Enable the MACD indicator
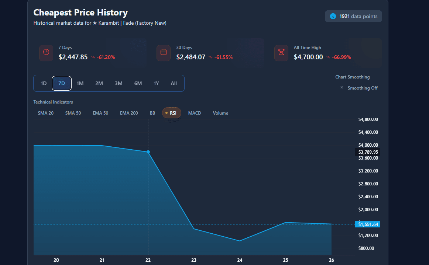Screen dimensions: 429x265 pos(195,113)
